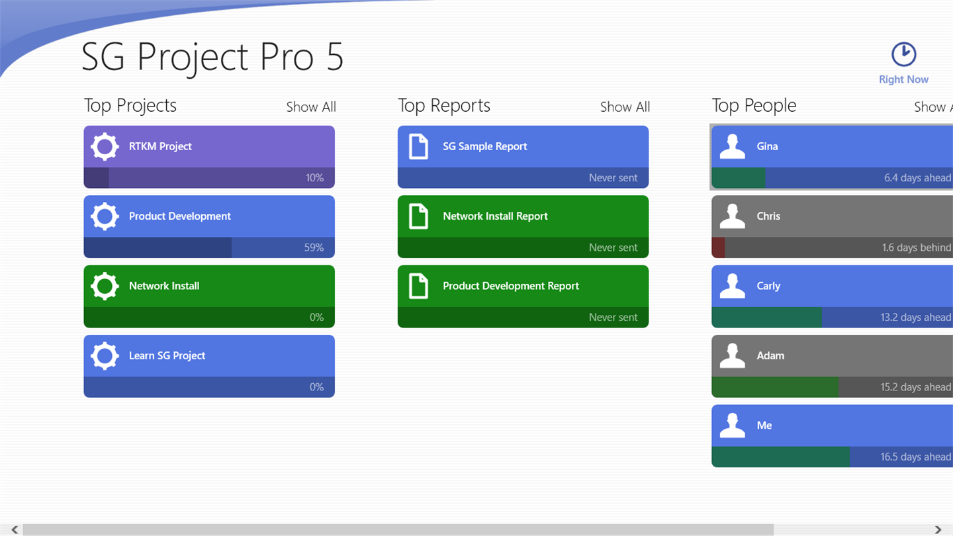Click Network Install Report document icon
The image size is (953, 536).
[418, 216]
